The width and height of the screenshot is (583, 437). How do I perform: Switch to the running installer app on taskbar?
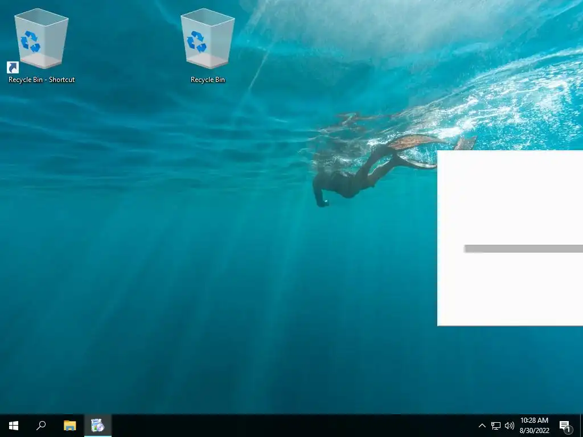98,426
